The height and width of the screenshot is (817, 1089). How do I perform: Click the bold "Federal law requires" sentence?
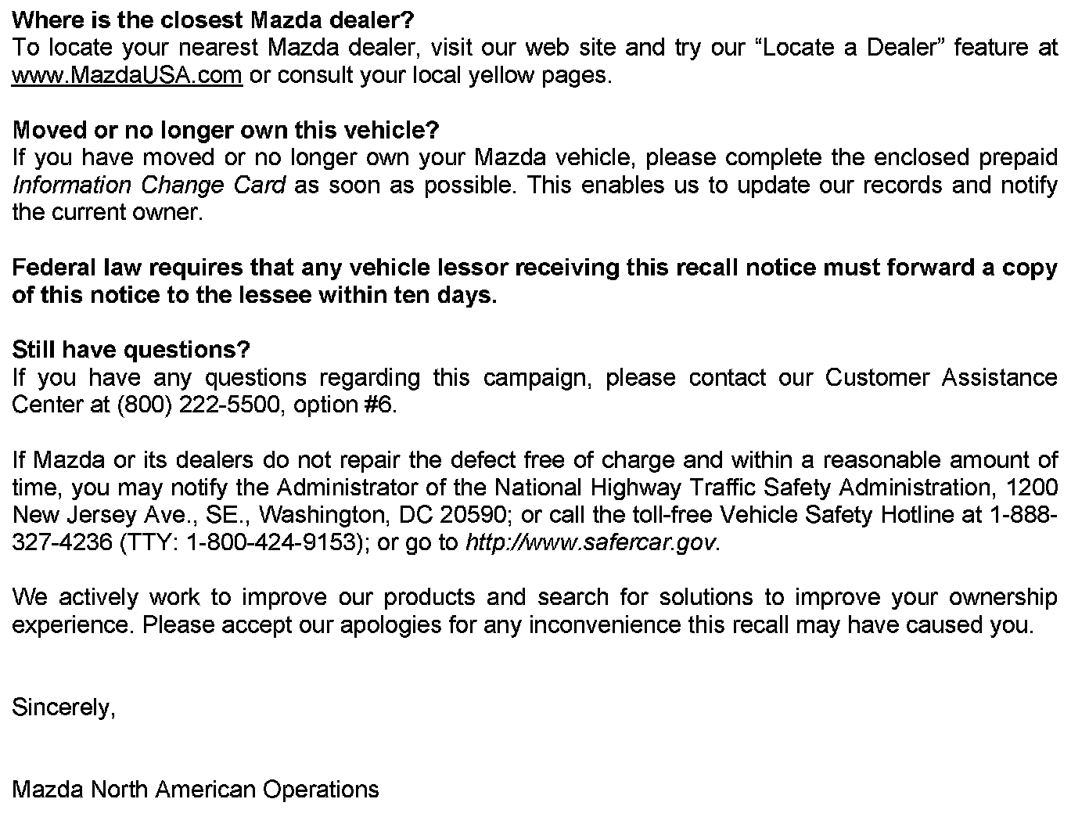pos(534,268)
